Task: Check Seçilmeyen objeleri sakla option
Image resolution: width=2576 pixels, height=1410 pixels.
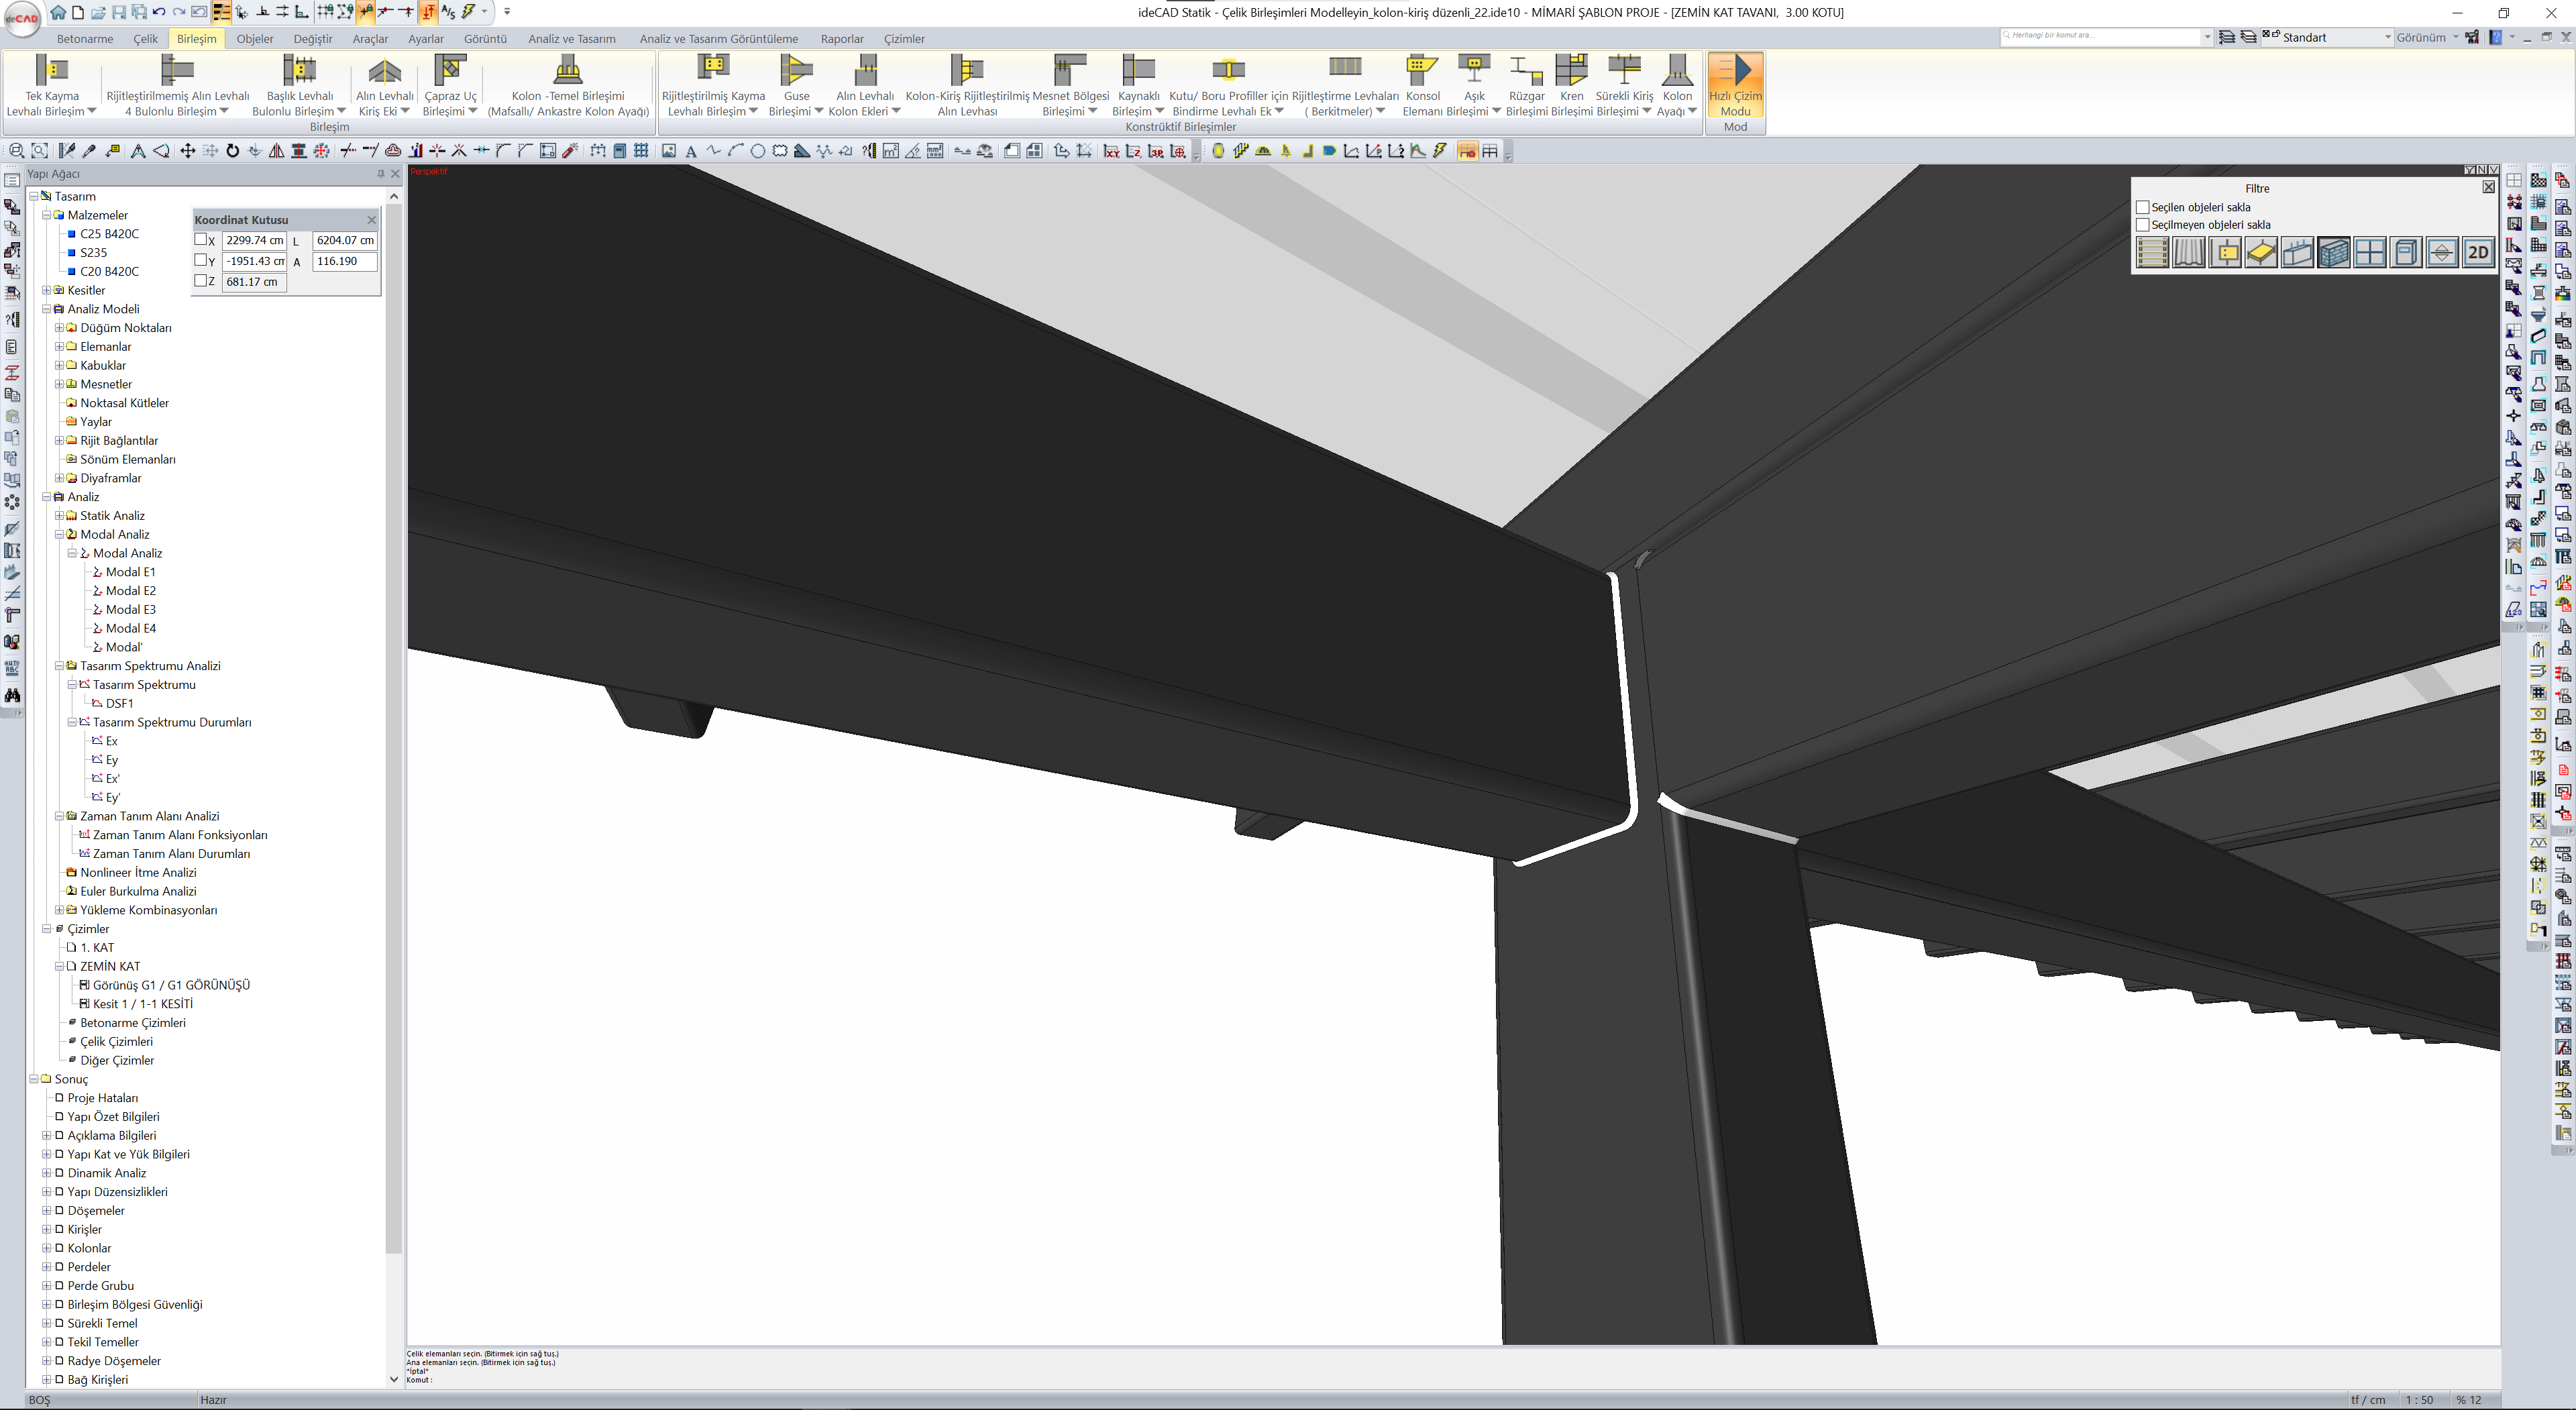Action: pyautogui.click(x=2143, y=225)
